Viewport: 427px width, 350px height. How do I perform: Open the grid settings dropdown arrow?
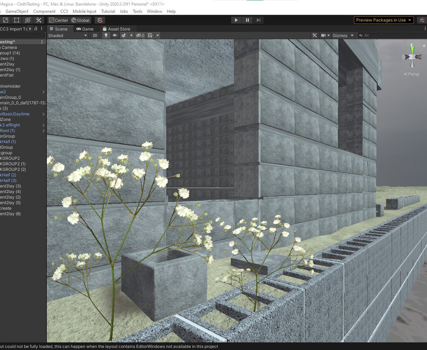point(158,36)
